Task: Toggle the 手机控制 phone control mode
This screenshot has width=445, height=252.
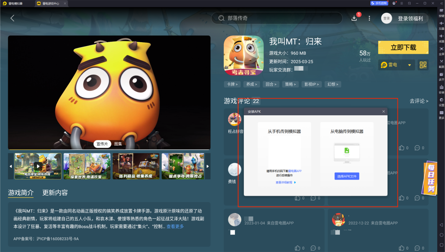Action: point(380,3)
